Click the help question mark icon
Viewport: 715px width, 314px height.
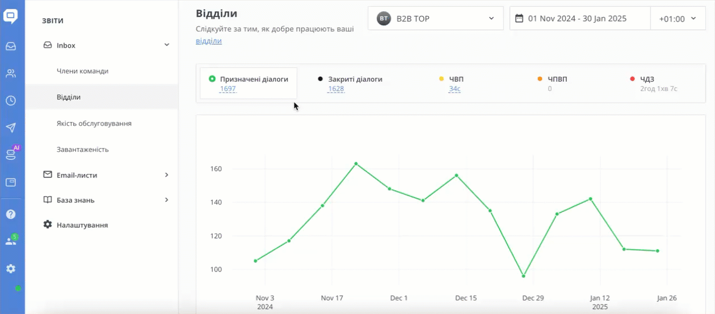point(11,214)
